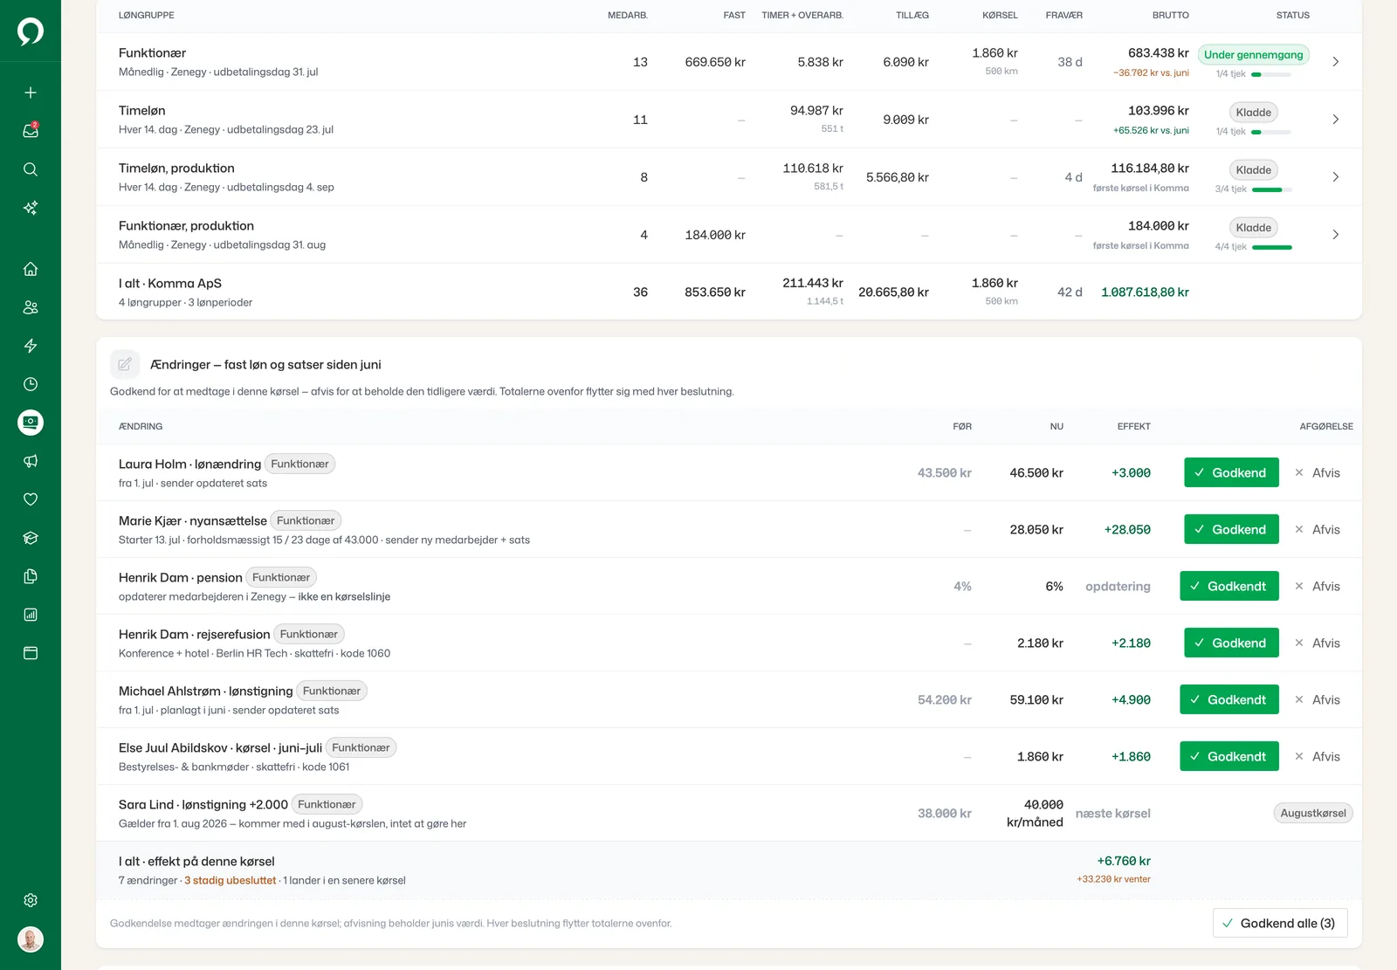
Task: Click the heart icon in the sidebar
Action: [31, 499]
